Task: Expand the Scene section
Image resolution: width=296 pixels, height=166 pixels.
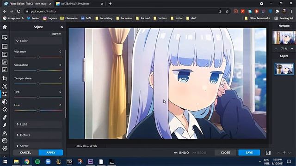Action: [x=38, y=146]
